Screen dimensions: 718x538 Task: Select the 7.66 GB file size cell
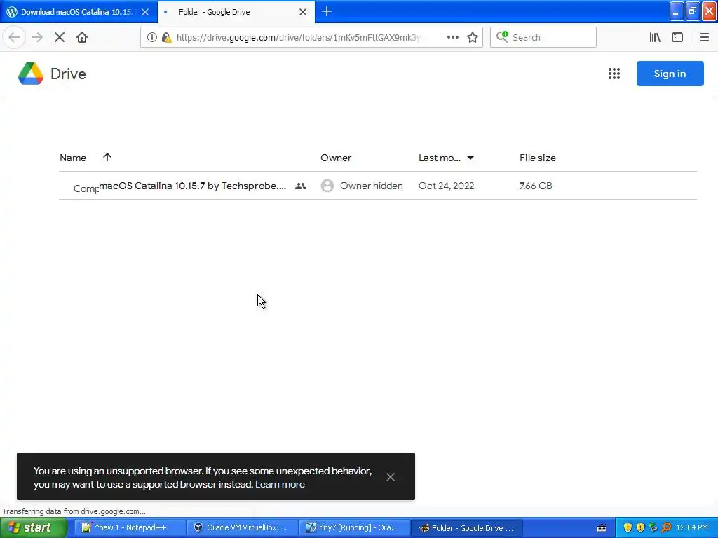click(x=536, y=186)
